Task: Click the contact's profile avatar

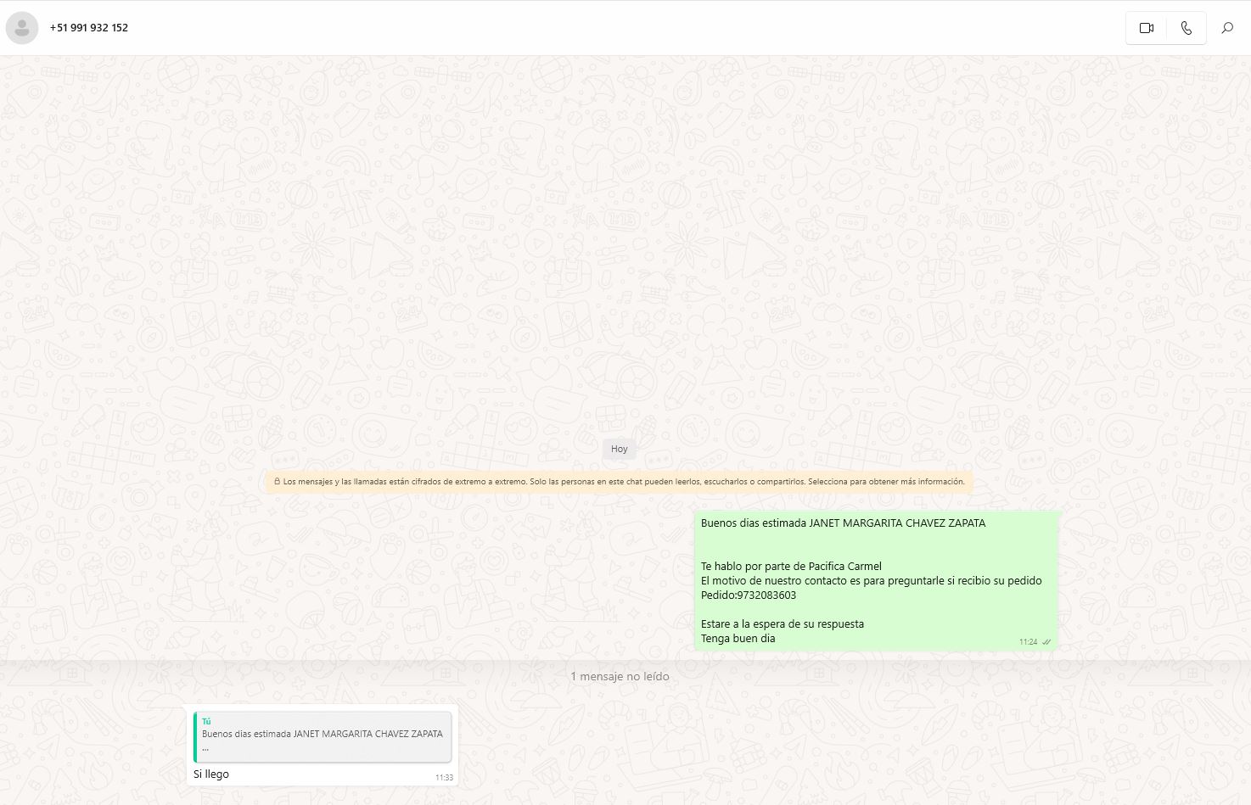Action: click(22, 28)
